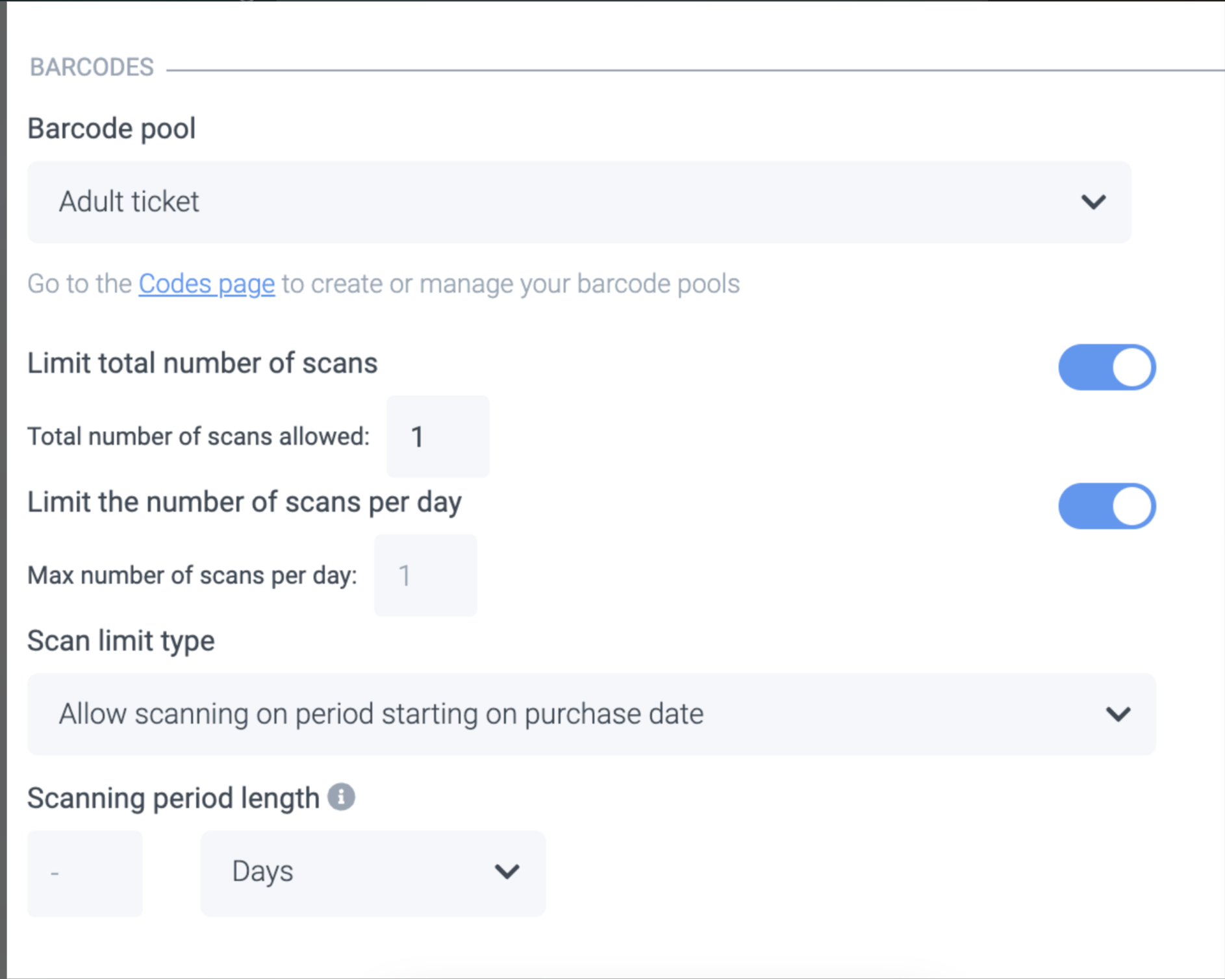The width and height of the screenshot is (1225, 979).
Task: Open the Codes page link
Action: (x=207, y=284)
